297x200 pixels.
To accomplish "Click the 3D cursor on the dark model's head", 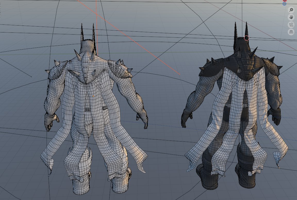I will click(246, 38).
